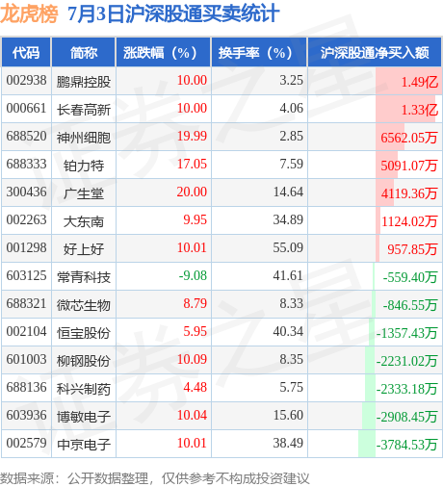Click stock name 鹏鼎控股

point(84,82)
